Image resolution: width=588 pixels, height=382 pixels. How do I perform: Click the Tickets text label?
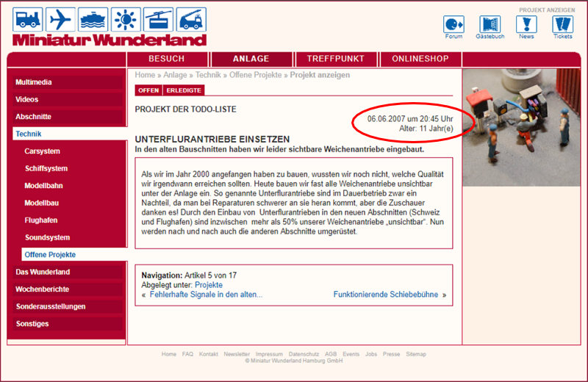[562, 36]
